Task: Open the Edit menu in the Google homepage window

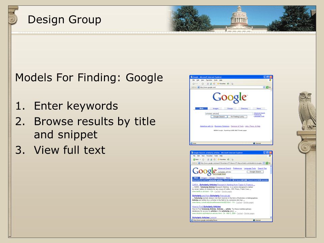Action: [x=198, y=80]
